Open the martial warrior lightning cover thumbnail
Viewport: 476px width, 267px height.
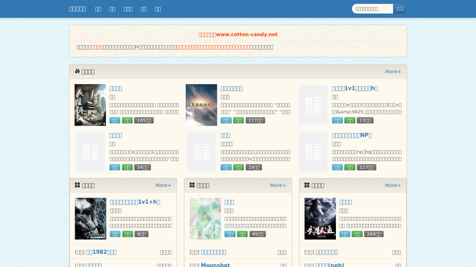320,218
